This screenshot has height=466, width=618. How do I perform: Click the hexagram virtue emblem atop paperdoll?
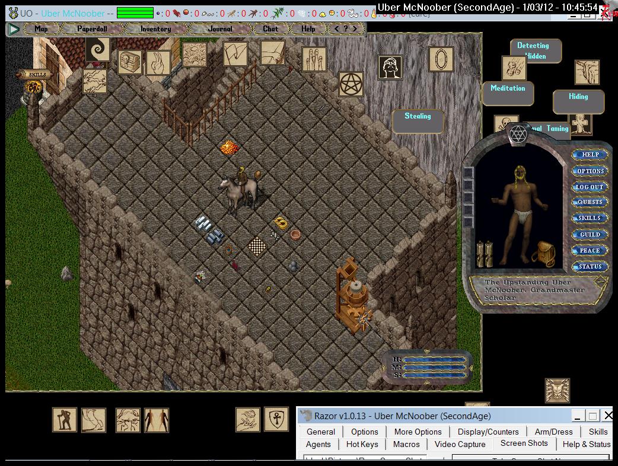click(x=519, y=134)
